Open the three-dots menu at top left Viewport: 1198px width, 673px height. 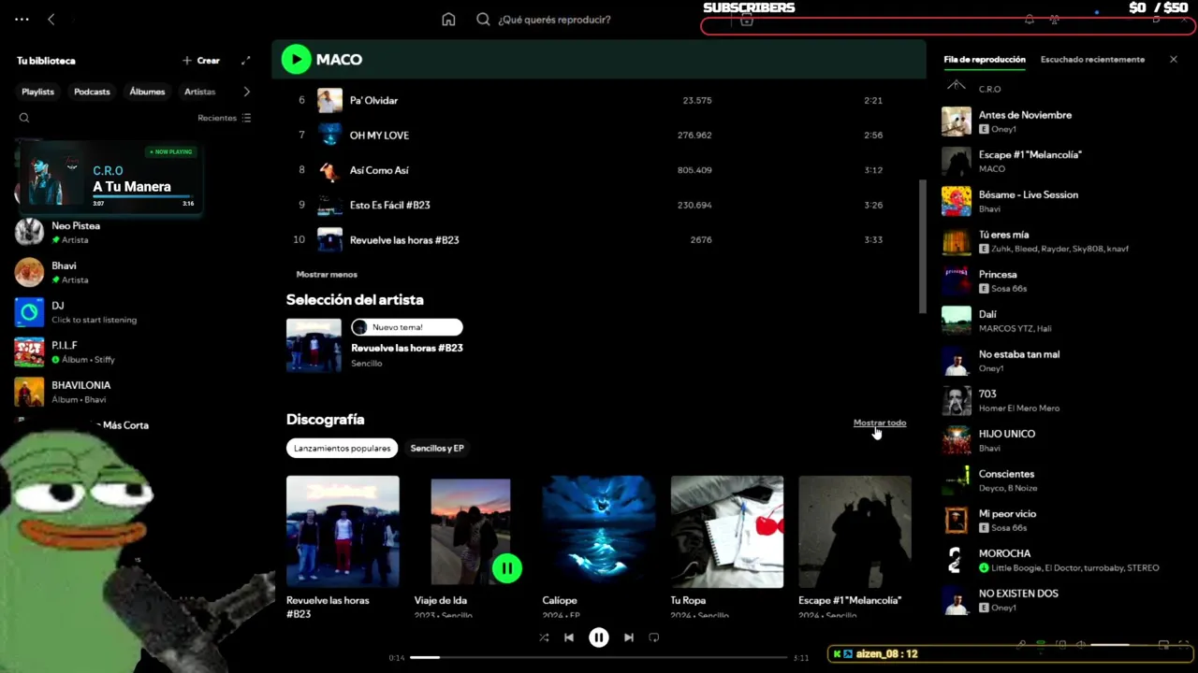point(22,20)
